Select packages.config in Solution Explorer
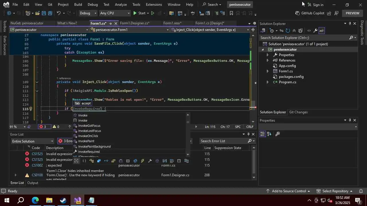Viewport: 367px width, 206px height. pyautogui.click(x=291, y=77)
